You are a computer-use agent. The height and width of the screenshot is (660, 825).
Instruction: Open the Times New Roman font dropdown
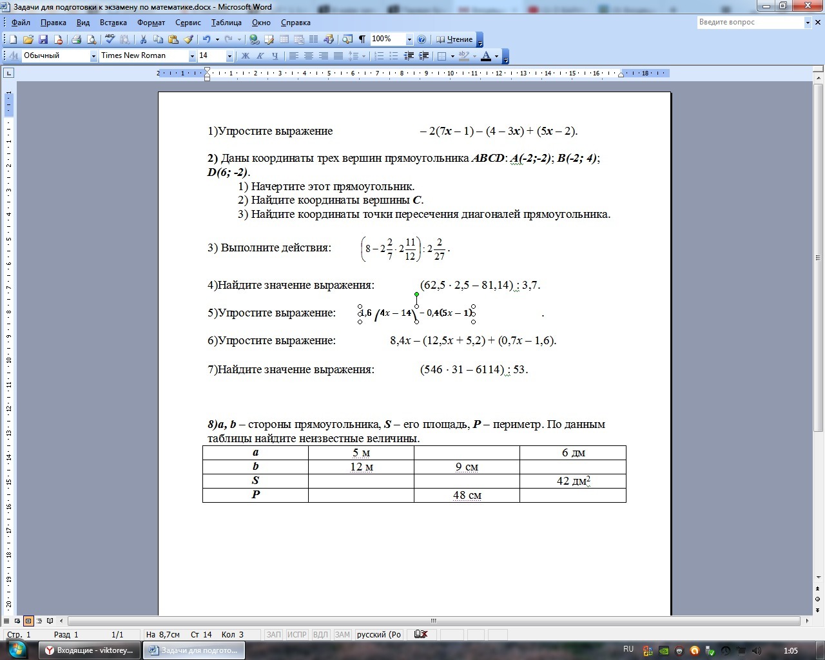click(x=191, y=56)
